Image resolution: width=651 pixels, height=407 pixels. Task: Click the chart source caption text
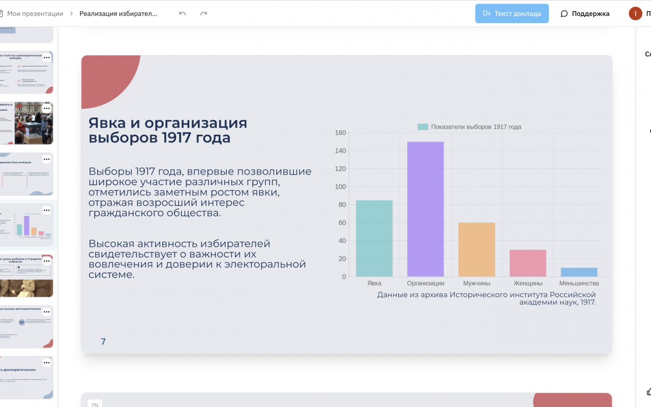tap(486, 299)
